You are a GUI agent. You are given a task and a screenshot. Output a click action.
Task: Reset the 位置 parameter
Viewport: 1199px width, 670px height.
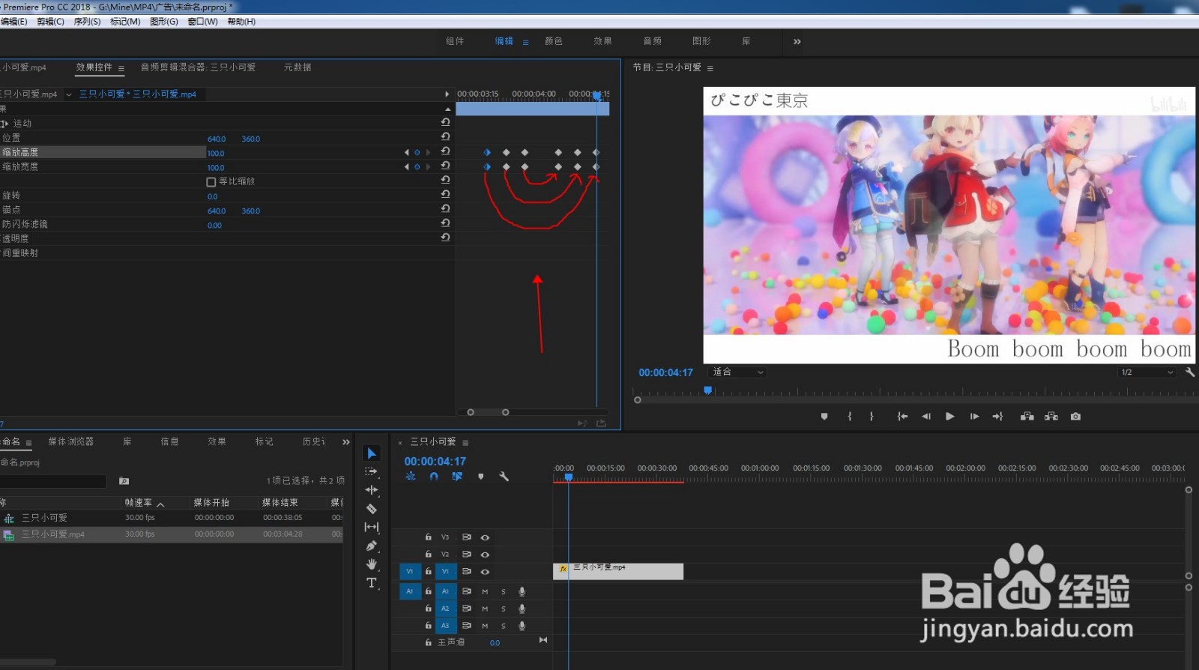click(x=445, y=136)
